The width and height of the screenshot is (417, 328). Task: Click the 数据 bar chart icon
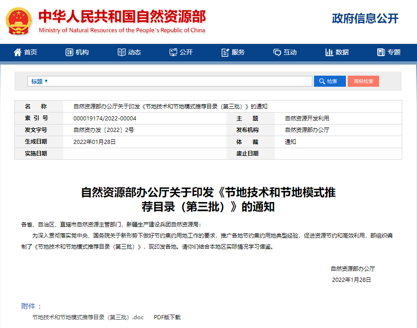click(x=329, y=52)
